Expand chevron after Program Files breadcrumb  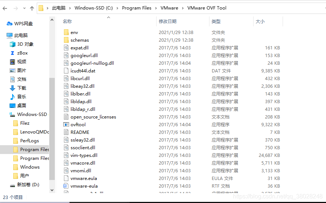click(156, 8)
